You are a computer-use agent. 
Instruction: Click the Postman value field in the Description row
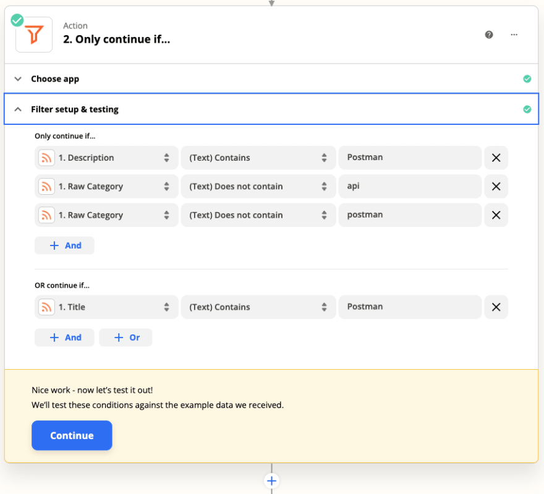tap(410, 158)
